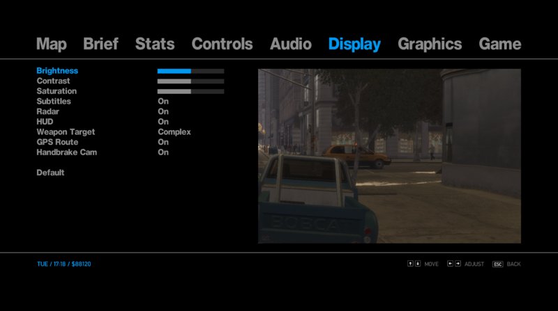Adjust the Contrast slider bar

190,81
